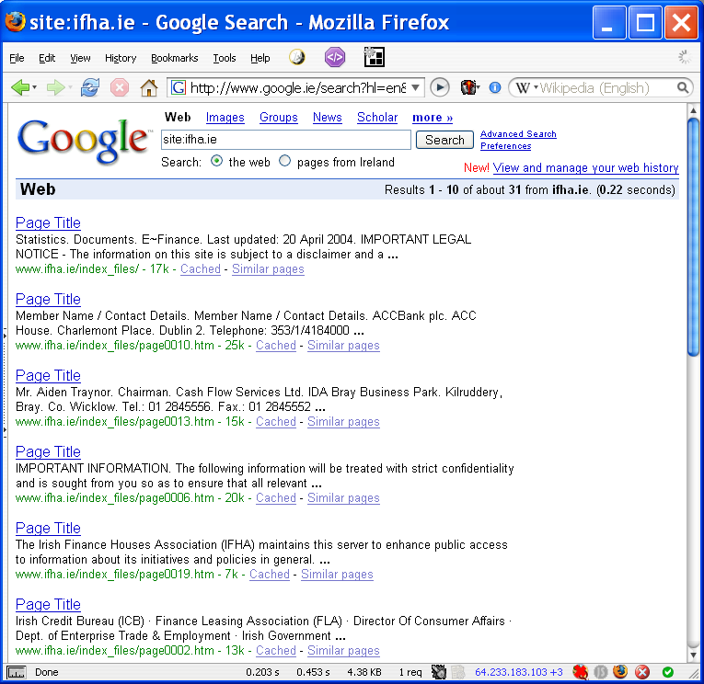This screenshot has height=684, width=704.
Task: Open the View menu
Action: tap(80, 58)
